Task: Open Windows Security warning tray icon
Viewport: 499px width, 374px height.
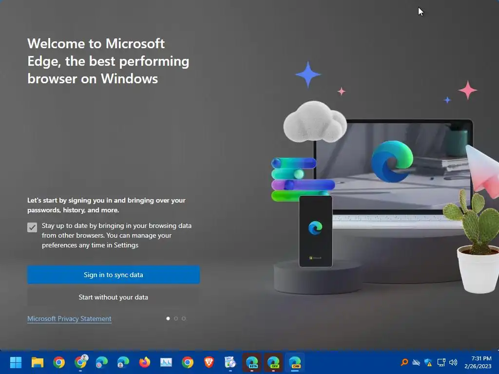Action: click(428, 362)
